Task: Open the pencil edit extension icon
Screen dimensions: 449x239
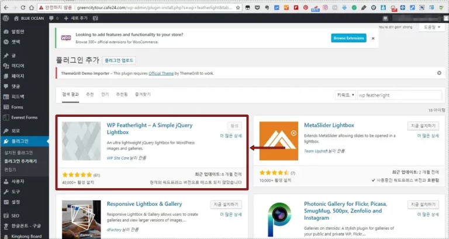Action: [x=364, y=8]
